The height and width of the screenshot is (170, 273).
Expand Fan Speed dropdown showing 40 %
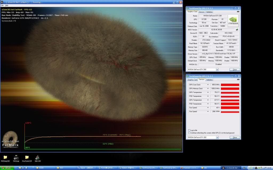pyautogui.click(x=208, y=108)
